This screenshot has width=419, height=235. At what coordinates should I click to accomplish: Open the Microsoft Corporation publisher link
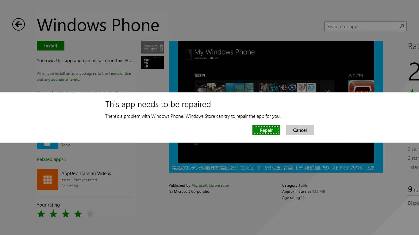tap(210, 185)
